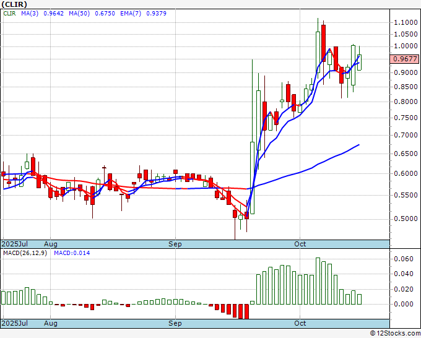Viewport: 421px width, 338px height.
Task: Click the 0.020 MACD axis label
Action: pyautogui.click(x=403, y=290)
